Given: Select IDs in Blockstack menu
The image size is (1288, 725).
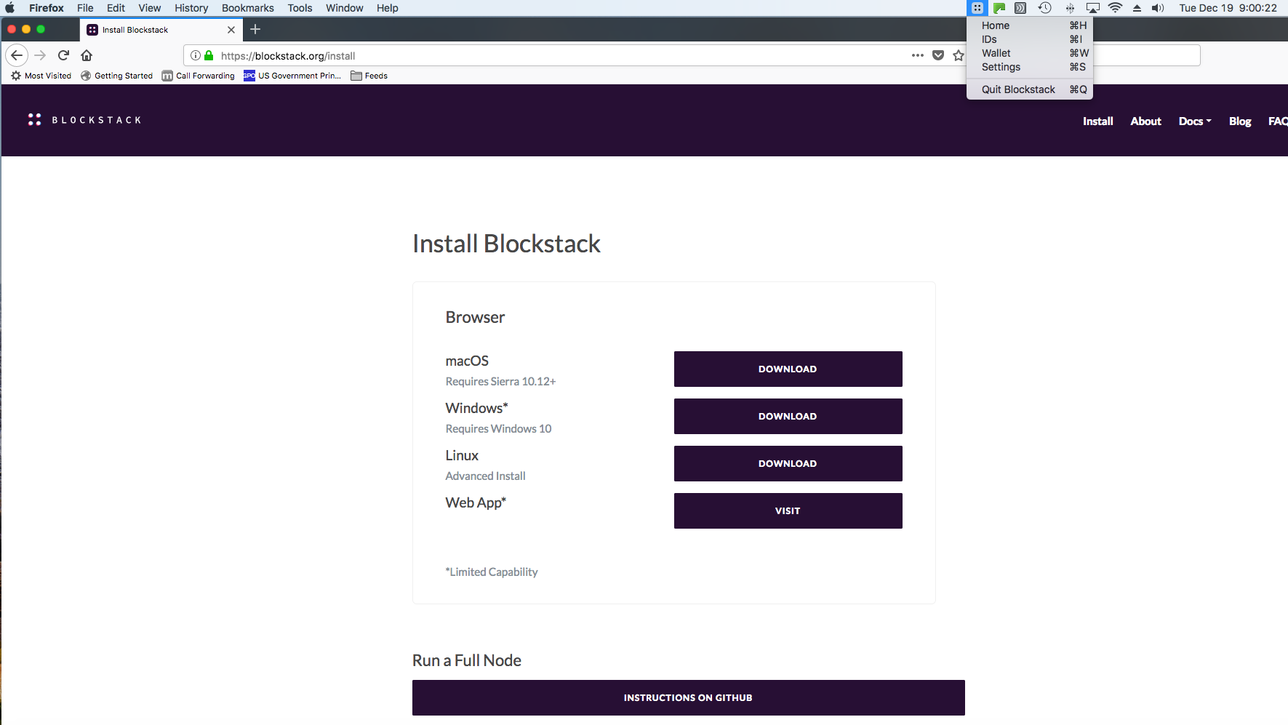Looking at the screenshot, I should tap(1030, 39).
